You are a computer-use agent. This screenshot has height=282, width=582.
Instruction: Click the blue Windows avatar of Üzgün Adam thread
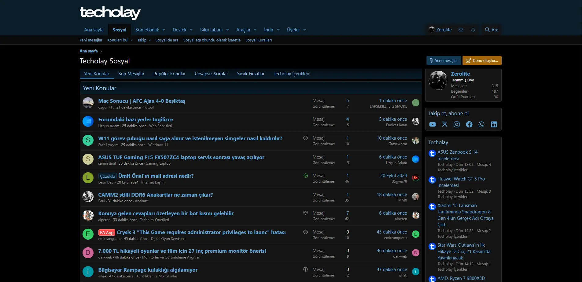point(88,121)
